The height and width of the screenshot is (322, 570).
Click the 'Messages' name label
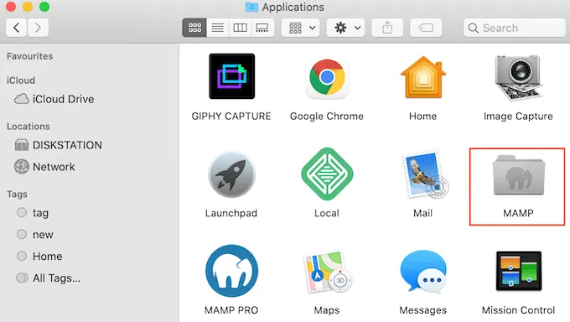[x=422, y=310]
